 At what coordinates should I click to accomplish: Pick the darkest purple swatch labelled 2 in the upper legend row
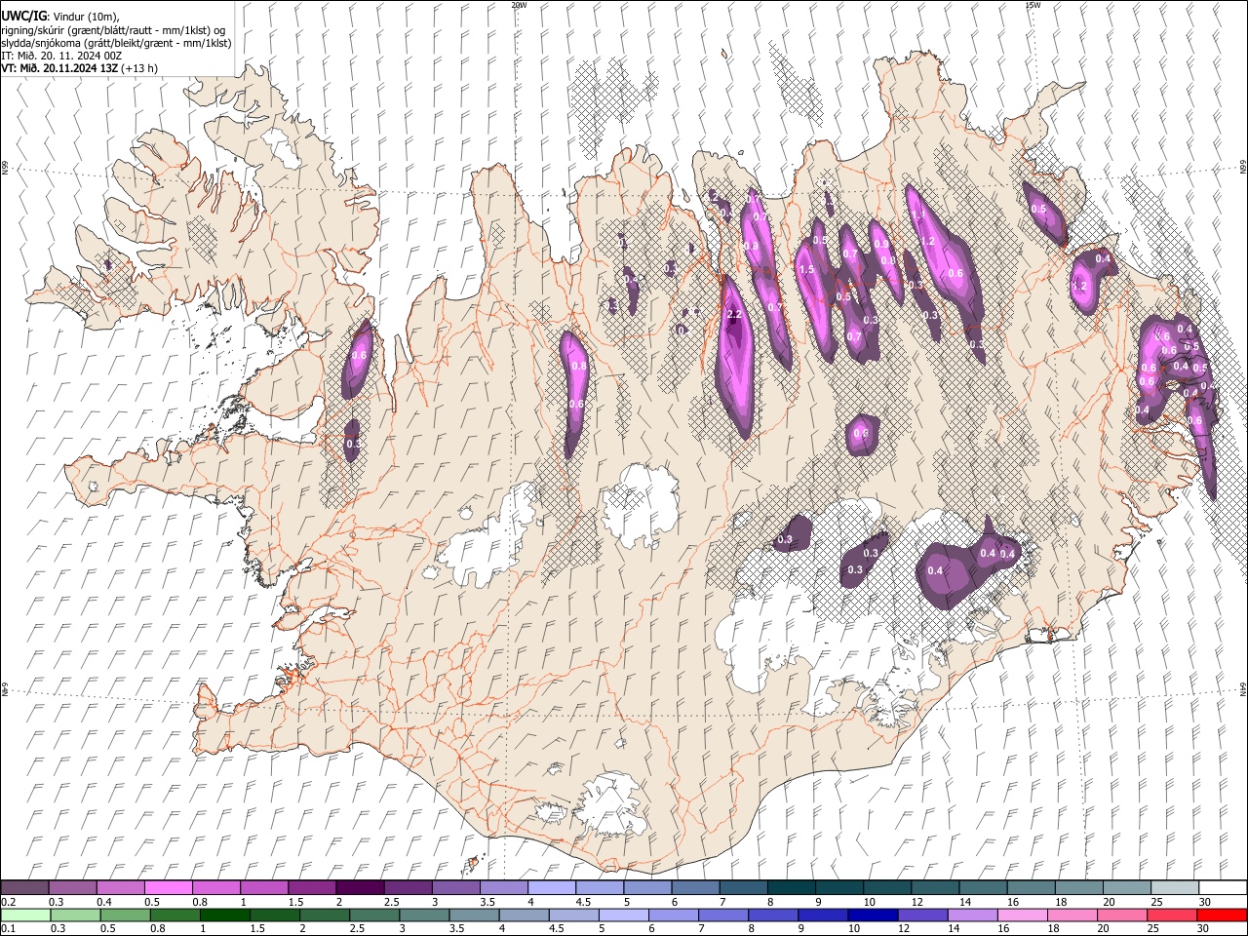(359, 887)
